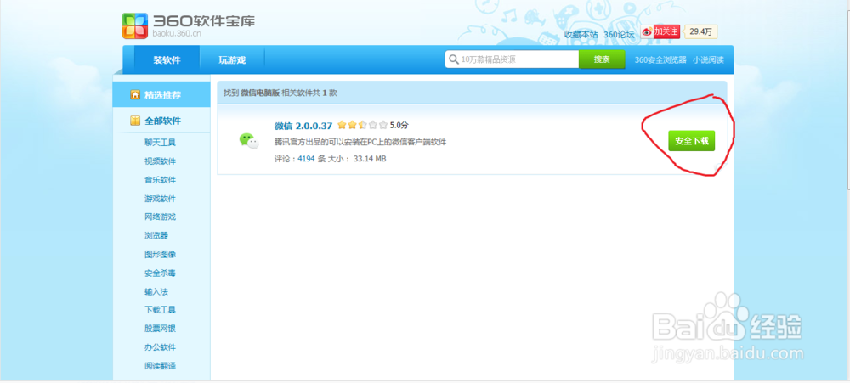
Task: Choose 办公软件 category
Action: click(160, 347)
